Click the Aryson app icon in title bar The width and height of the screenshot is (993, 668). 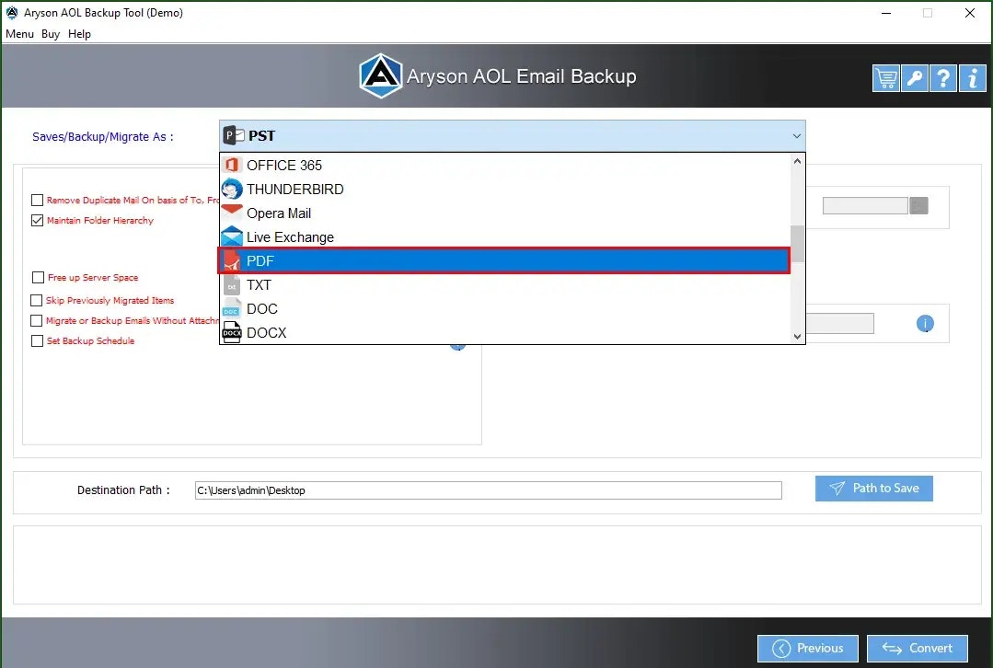pos(12,13)
